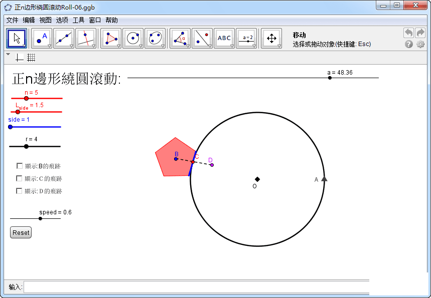
Task: Enable the 顯示:D的痕跡 checkbox
Action: tap(19, 191)
